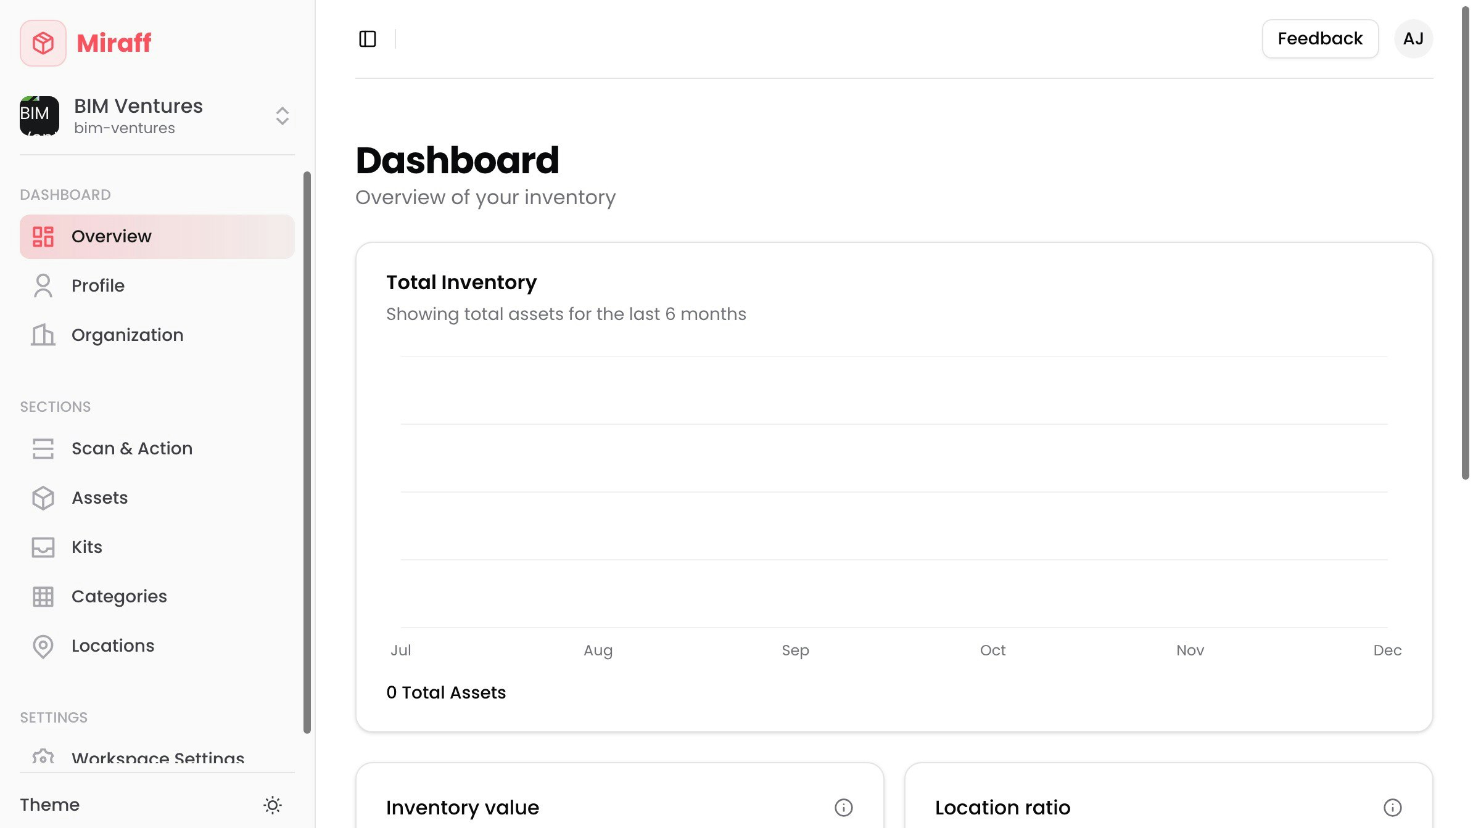Click the Profile person icon

43,286
